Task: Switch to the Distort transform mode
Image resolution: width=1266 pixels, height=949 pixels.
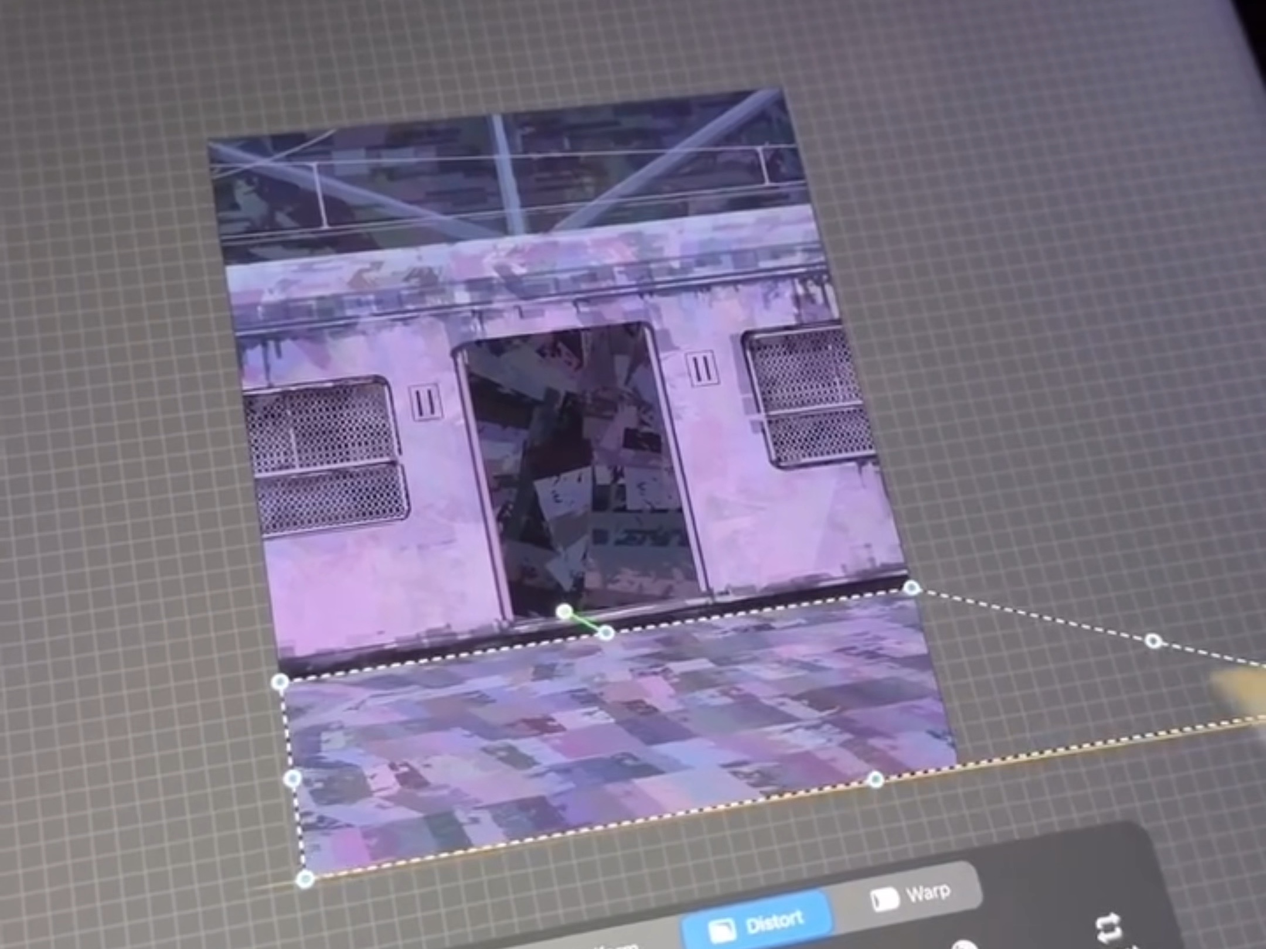Action: [x=757, y=921]
